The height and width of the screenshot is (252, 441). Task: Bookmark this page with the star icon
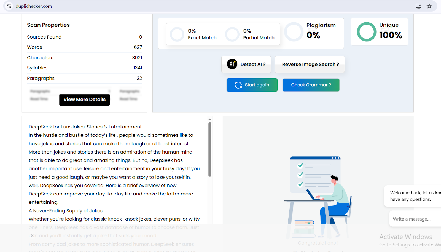click(429, 6)
